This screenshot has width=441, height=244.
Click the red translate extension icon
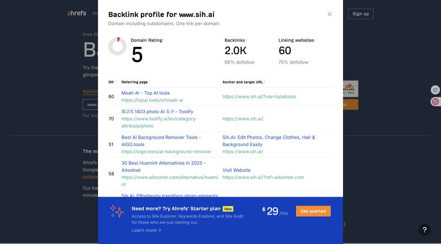[x=435, y=101]
